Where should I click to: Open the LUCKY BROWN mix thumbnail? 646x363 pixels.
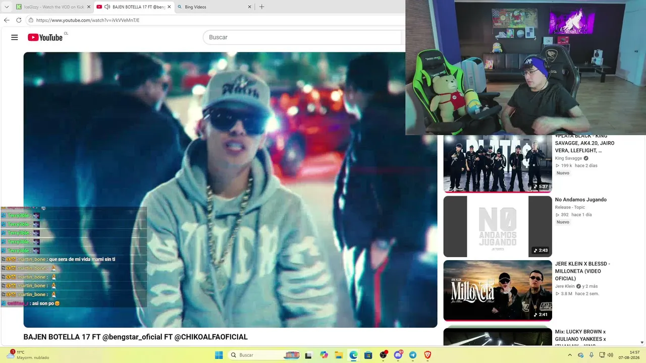click(x=498, y=336)
